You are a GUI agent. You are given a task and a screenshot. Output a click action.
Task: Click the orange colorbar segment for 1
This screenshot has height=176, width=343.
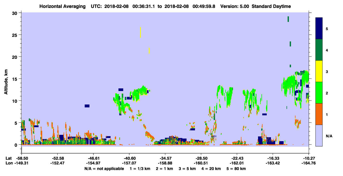(319, 114)
